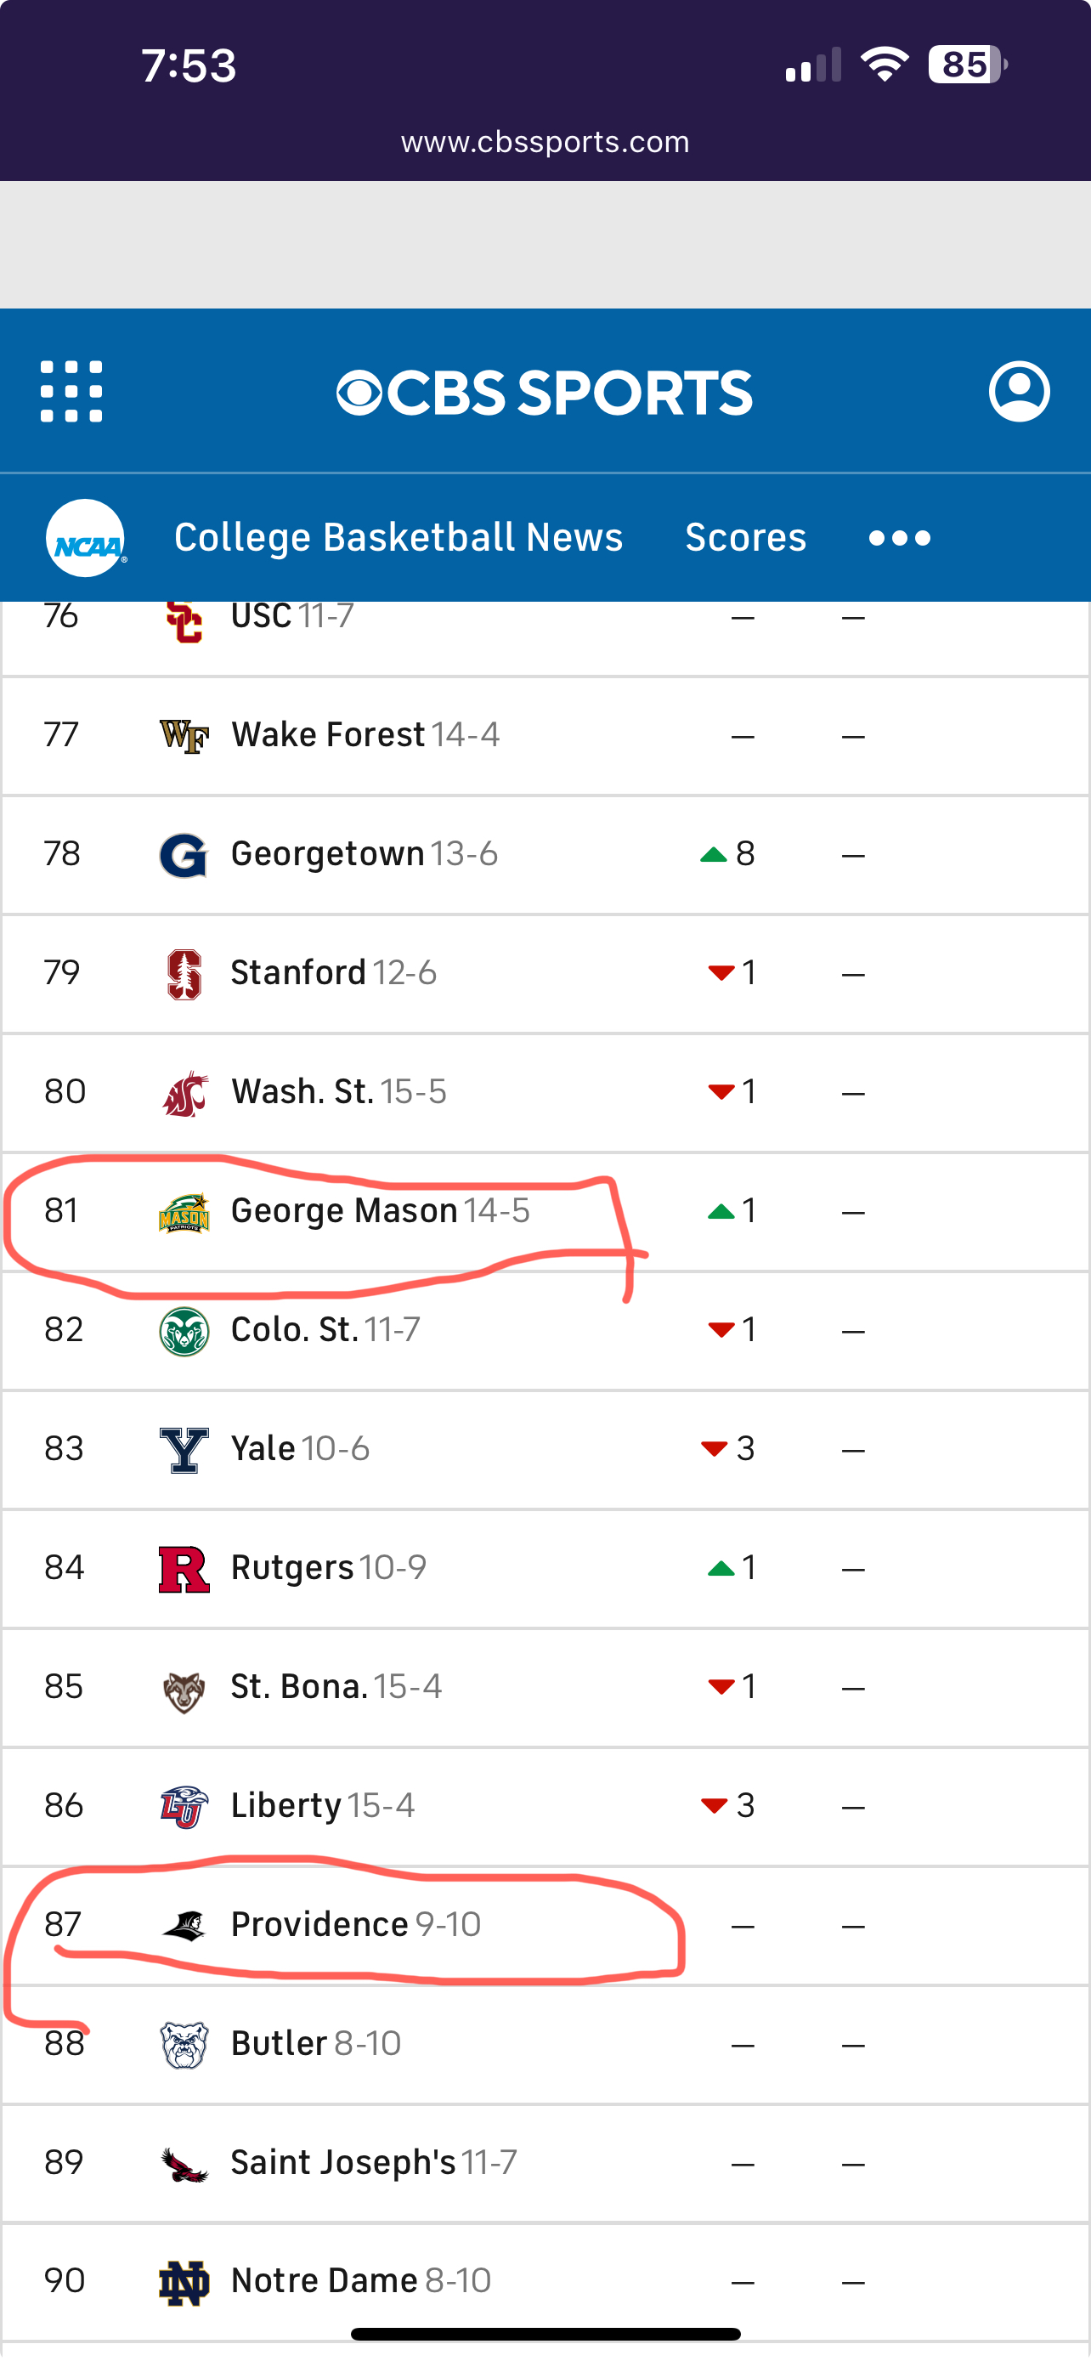The image size is (1091, 2361).
Task: Open the Providence team page link
Action: click(319, 1924)
